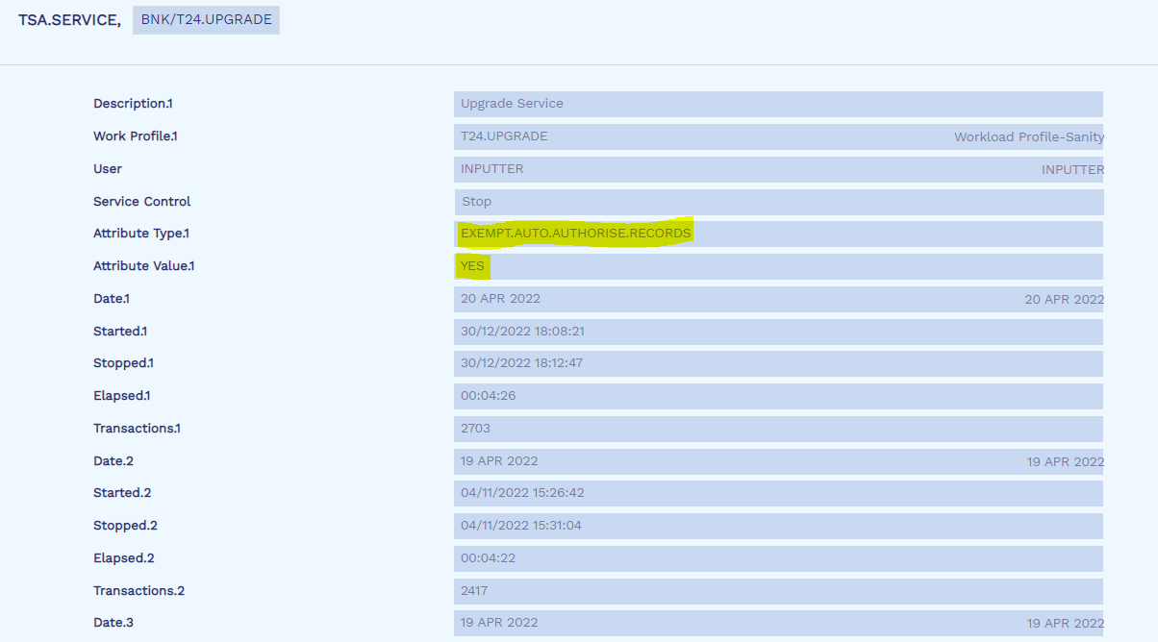Select the Attribute Value.1 field showing YES

(473, 266)
